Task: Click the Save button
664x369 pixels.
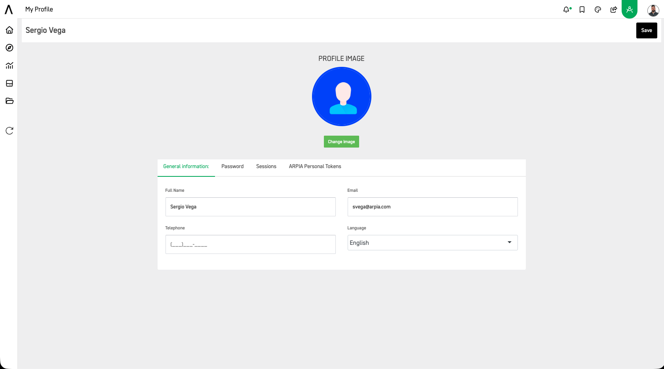Action: pos(647,30)
